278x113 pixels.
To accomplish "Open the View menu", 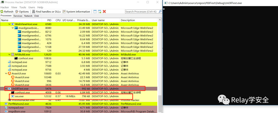I will click(x=14, y=7).
